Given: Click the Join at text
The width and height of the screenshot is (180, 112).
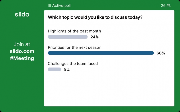Looking at the screenshot, I should pos(22,44).
